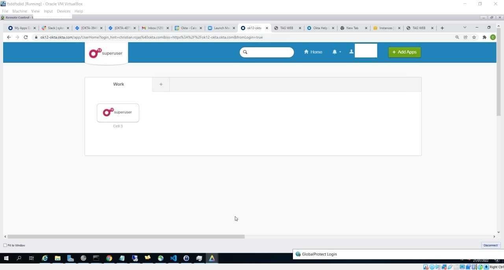Enable the Fit to Window checkbox
The width and height of the screenshot is (504, 270).
[x=5, y=245]
